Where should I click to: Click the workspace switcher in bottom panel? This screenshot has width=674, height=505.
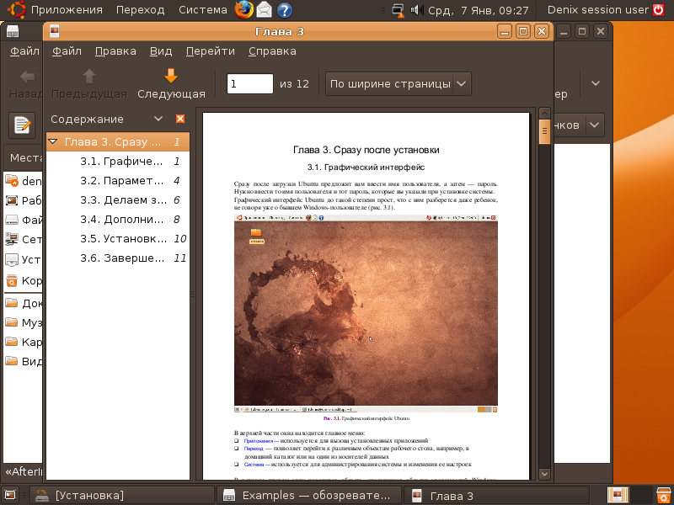(628, 496)
